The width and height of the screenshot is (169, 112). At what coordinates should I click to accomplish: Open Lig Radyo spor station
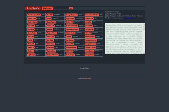point(31,55)
